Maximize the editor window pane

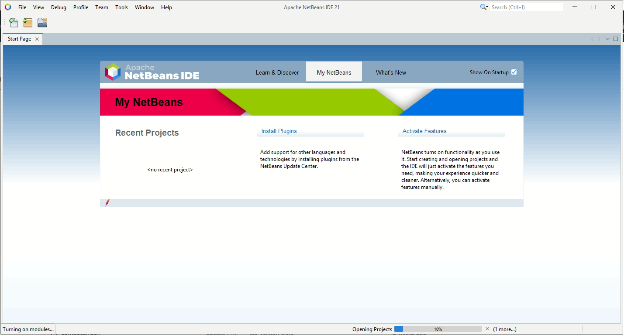616,39
